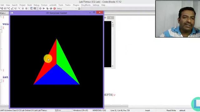
Task: Open the Plugins menu
Action: point(76,5)
